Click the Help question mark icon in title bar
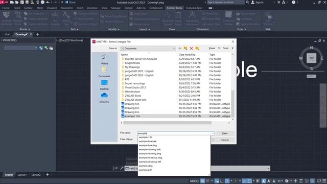This screenshot has width=327, height=184. tap(293, 2)
